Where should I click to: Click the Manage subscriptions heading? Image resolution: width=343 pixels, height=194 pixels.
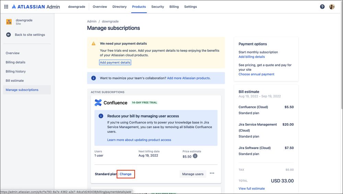[x=114, y=28]
